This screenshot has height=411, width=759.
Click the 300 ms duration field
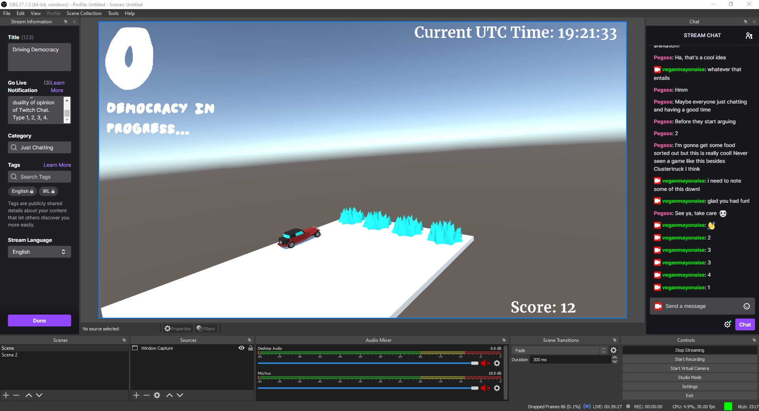571,360
